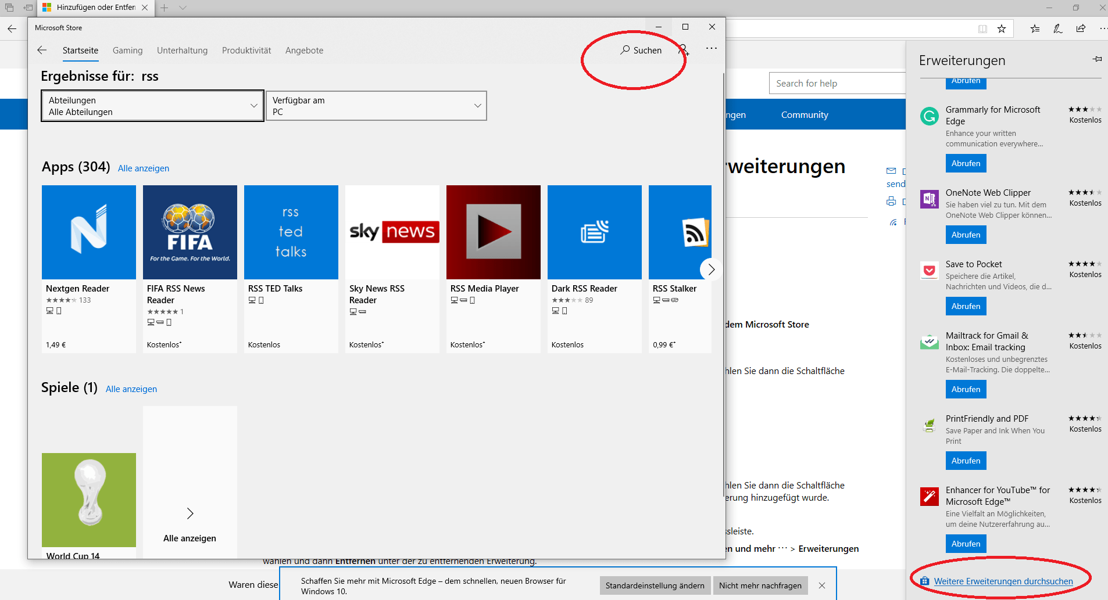Open Community in the help page navigation
The height and width of the screenshot is (600, 1108).
tap(805, 115)
